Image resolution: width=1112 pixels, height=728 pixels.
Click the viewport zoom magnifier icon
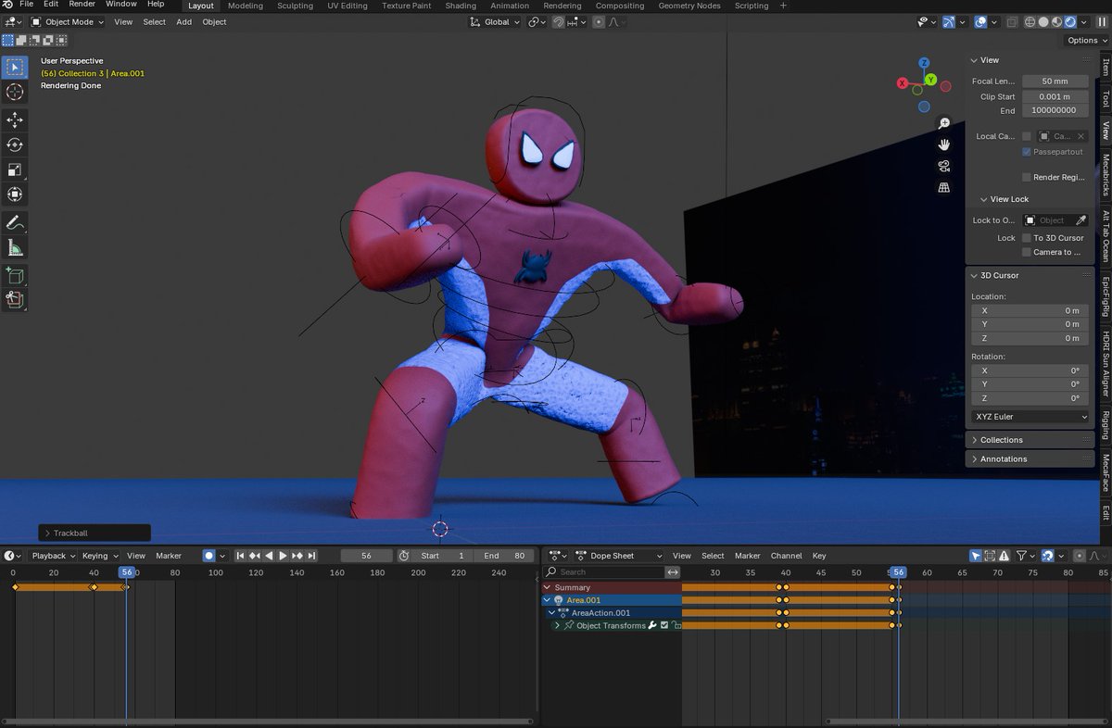944,122
